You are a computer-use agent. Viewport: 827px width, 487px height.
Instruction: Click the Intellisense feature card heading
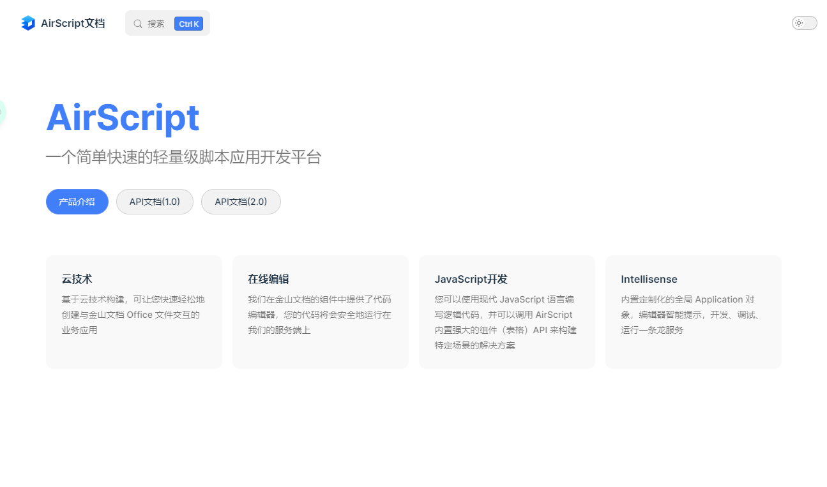649,279
